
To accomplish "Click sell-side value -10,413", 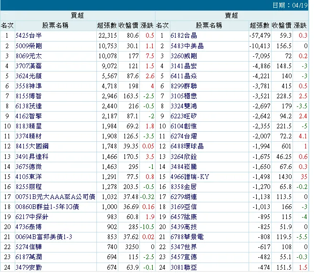I will pos(260,46).
